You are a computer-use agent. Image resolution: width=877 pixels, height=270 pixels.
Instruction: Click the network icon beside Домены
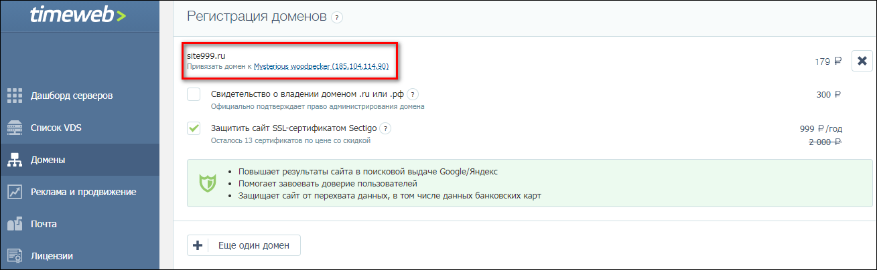(15, 160)
